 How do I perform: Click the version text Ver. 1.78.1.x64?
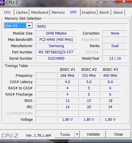(x=38, y=136)
